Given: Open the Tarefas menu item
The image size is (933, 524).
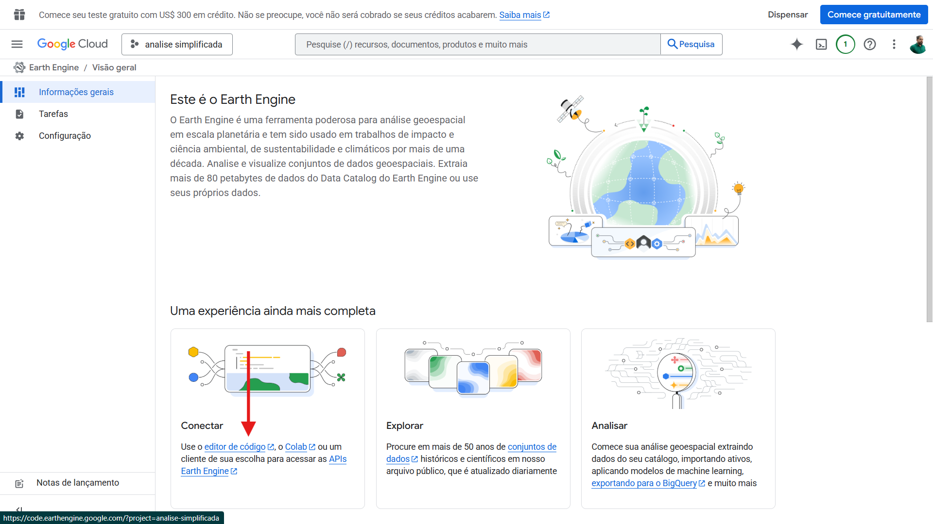Looking at the screenshot, I should coord(53,114).
